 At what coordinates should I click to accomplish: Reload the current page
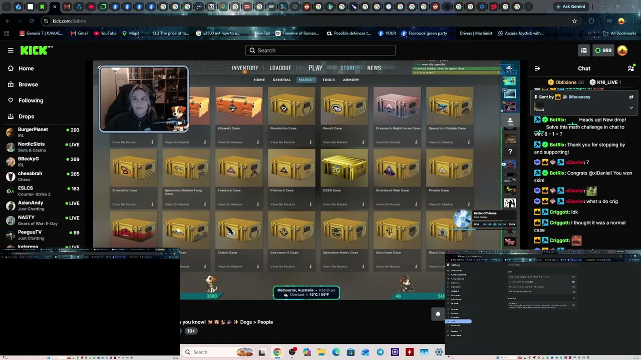click(32, 21)
